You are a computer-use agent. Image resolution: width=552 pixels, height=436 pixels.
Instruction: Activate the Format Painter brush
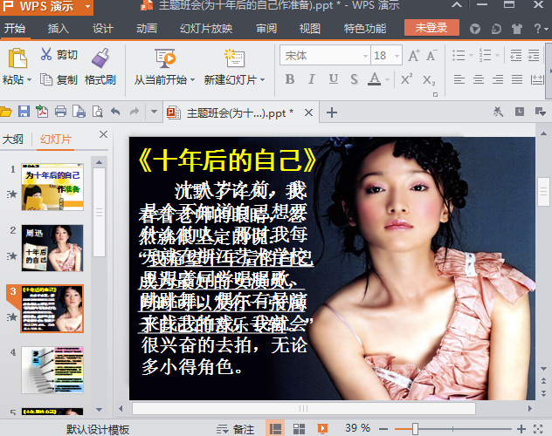coord(100,58)
